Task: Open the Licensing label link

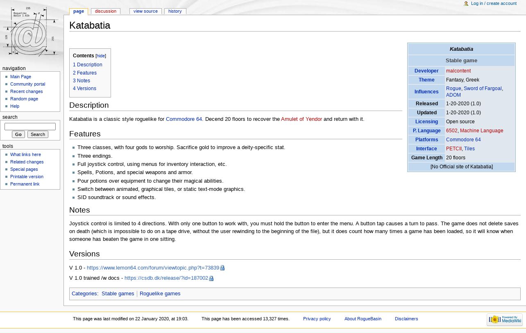Action: [426, 122]
